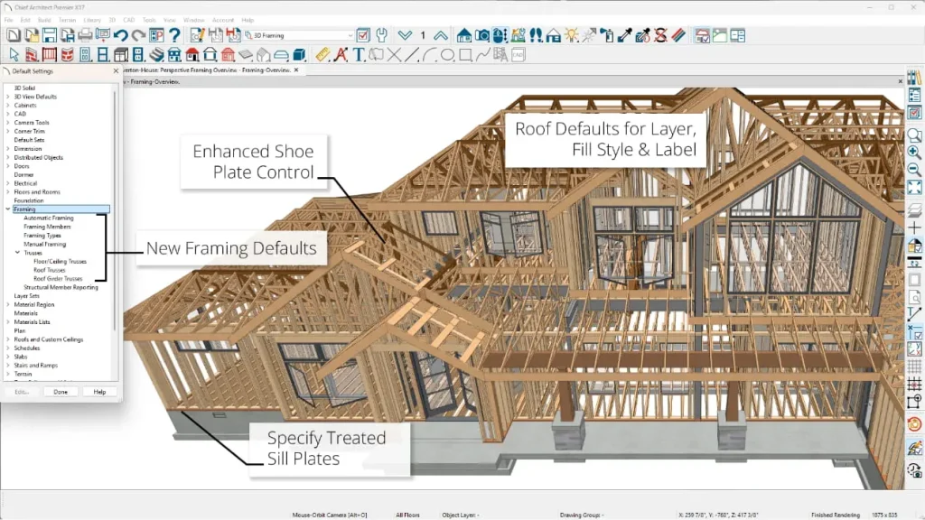This screenshot has width=925, height=520.
Task: Select the arrow selection tool
Action: (x=14, y=54)
